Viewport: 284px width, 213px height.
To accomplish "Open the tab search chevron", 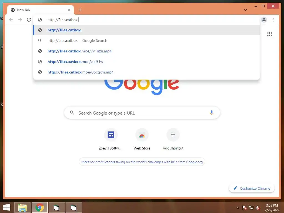I will [245, 10].
